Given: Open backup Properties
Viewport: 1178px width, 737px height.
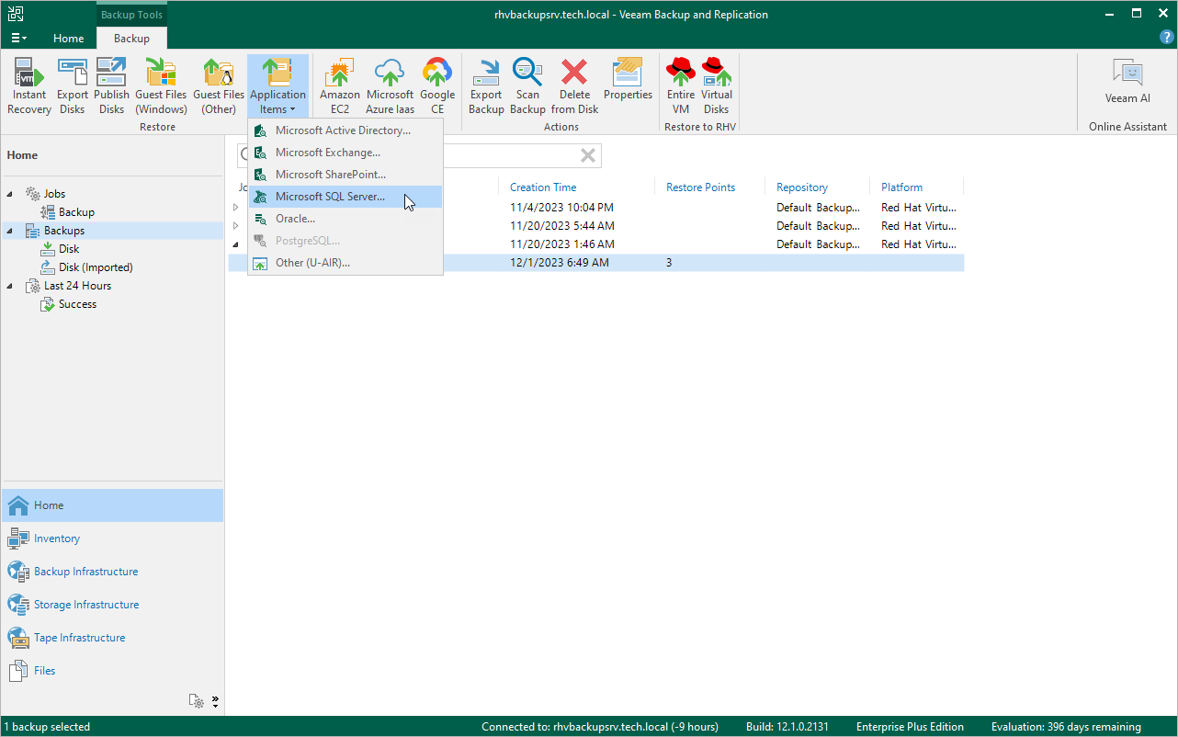Looking at the screenshot, I should point(628,79).
